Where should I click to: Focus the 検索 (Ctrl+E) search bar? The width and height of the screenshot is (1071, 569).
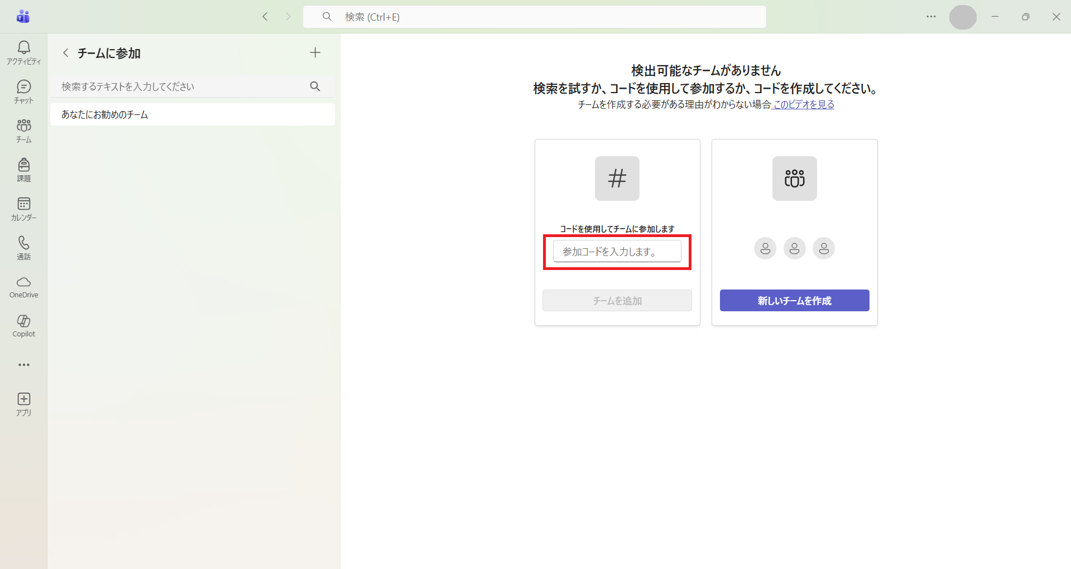pyautogui.click(x=534, y=17)
